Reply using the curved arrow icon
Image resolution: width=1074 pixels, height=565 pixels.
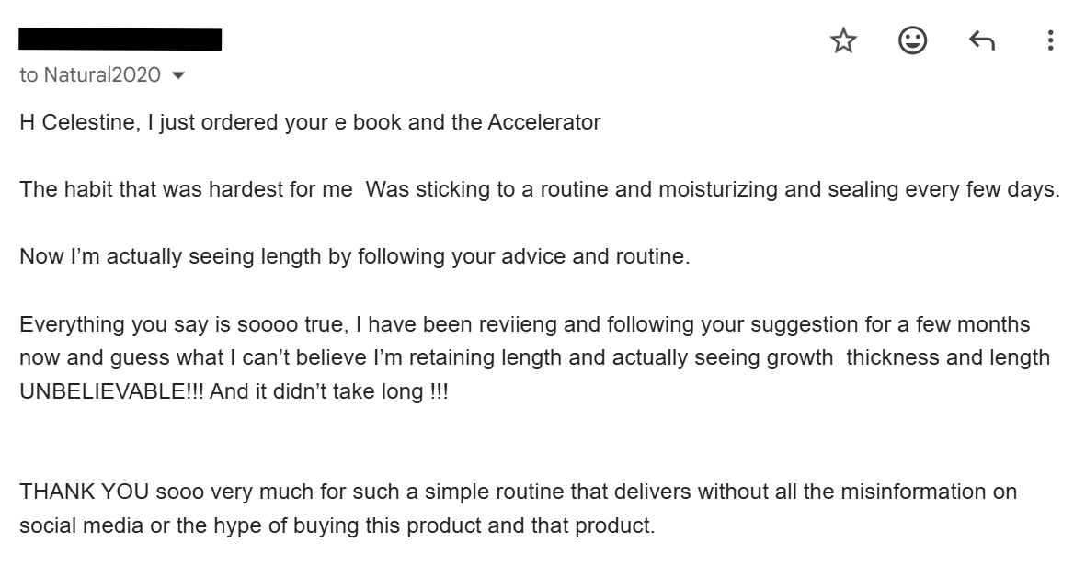click(982, 40)
